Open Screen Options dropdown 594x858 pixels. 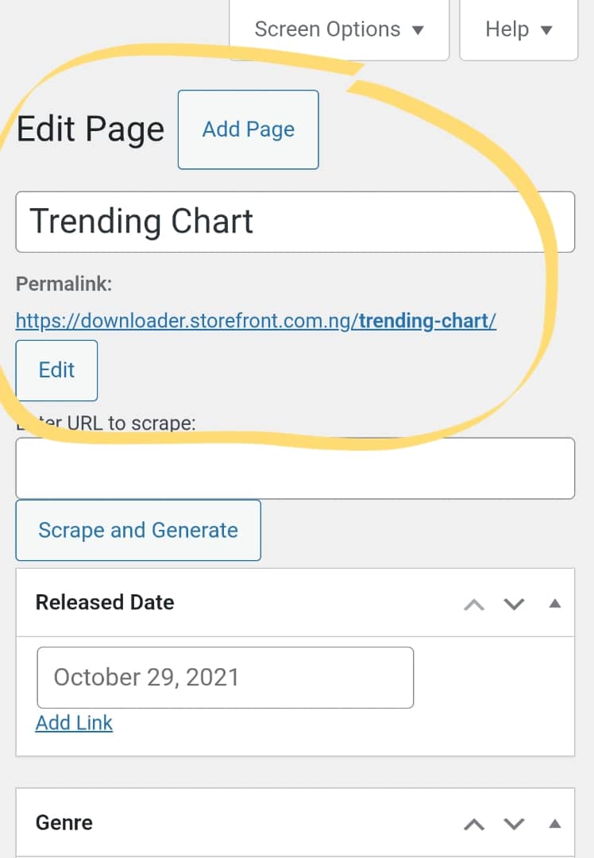coord(339,30)
